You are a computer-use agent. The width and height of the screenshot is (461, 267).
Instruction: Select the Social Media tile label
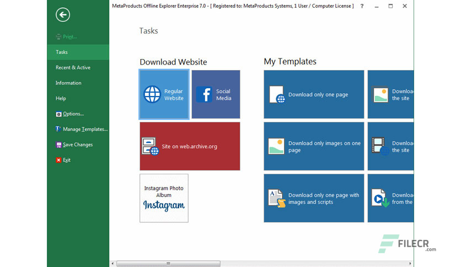224,95
